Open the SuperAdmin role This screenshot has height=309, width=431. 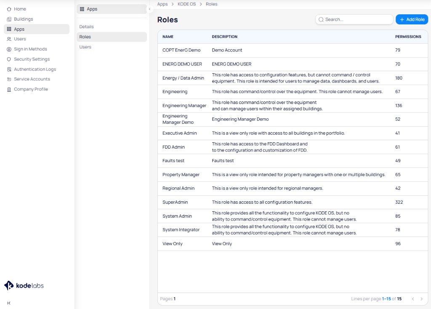coord(175,202)
